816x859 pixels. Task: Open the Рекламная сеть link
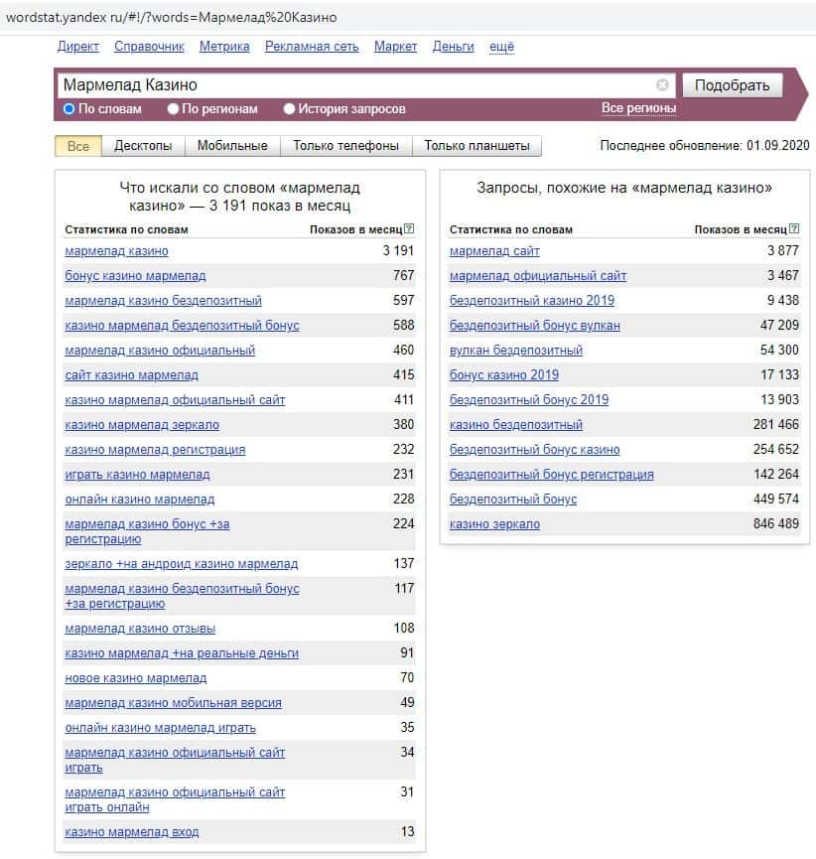[312, 47]
